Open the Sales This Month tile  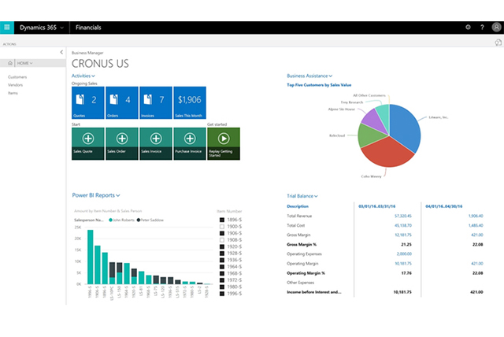tap(190, 102)
